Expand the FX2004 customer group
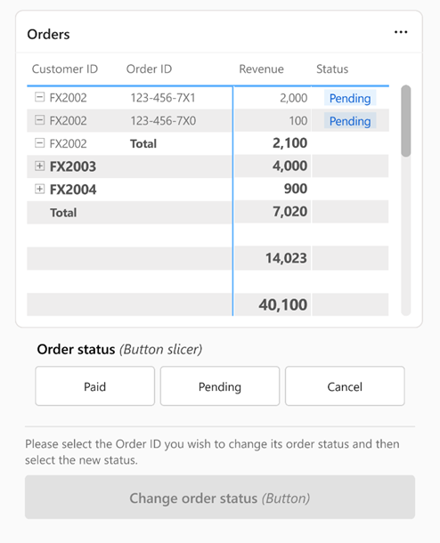Screen dimensions: 440x543 point(40,189)
